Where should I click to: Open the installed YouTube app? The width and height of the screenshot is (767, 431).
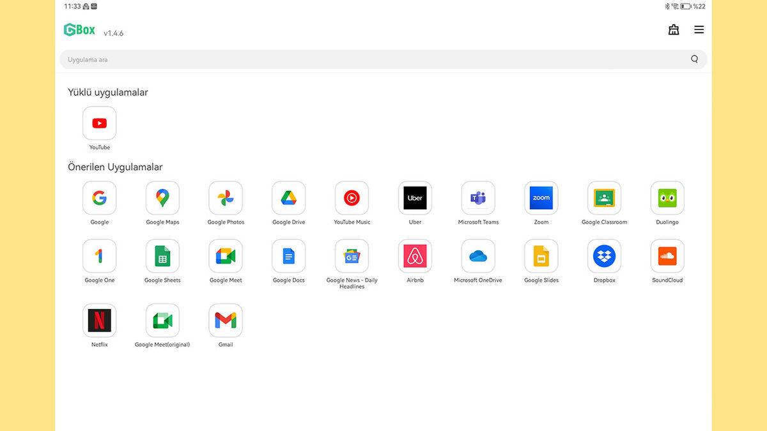point(99,123)
